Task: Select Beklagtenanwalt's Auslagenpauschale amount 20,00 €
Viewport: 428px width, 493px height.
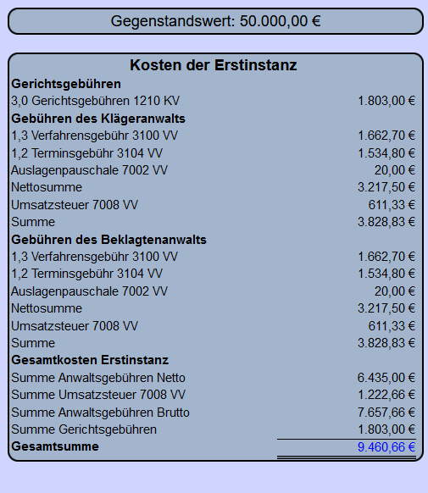Action: 395,291
